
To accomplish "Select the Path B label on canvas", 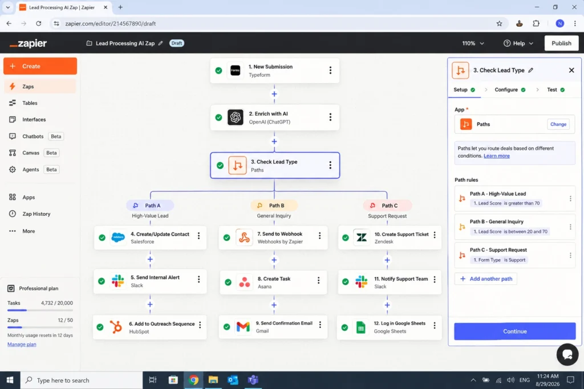I will (x=274, y=205).
